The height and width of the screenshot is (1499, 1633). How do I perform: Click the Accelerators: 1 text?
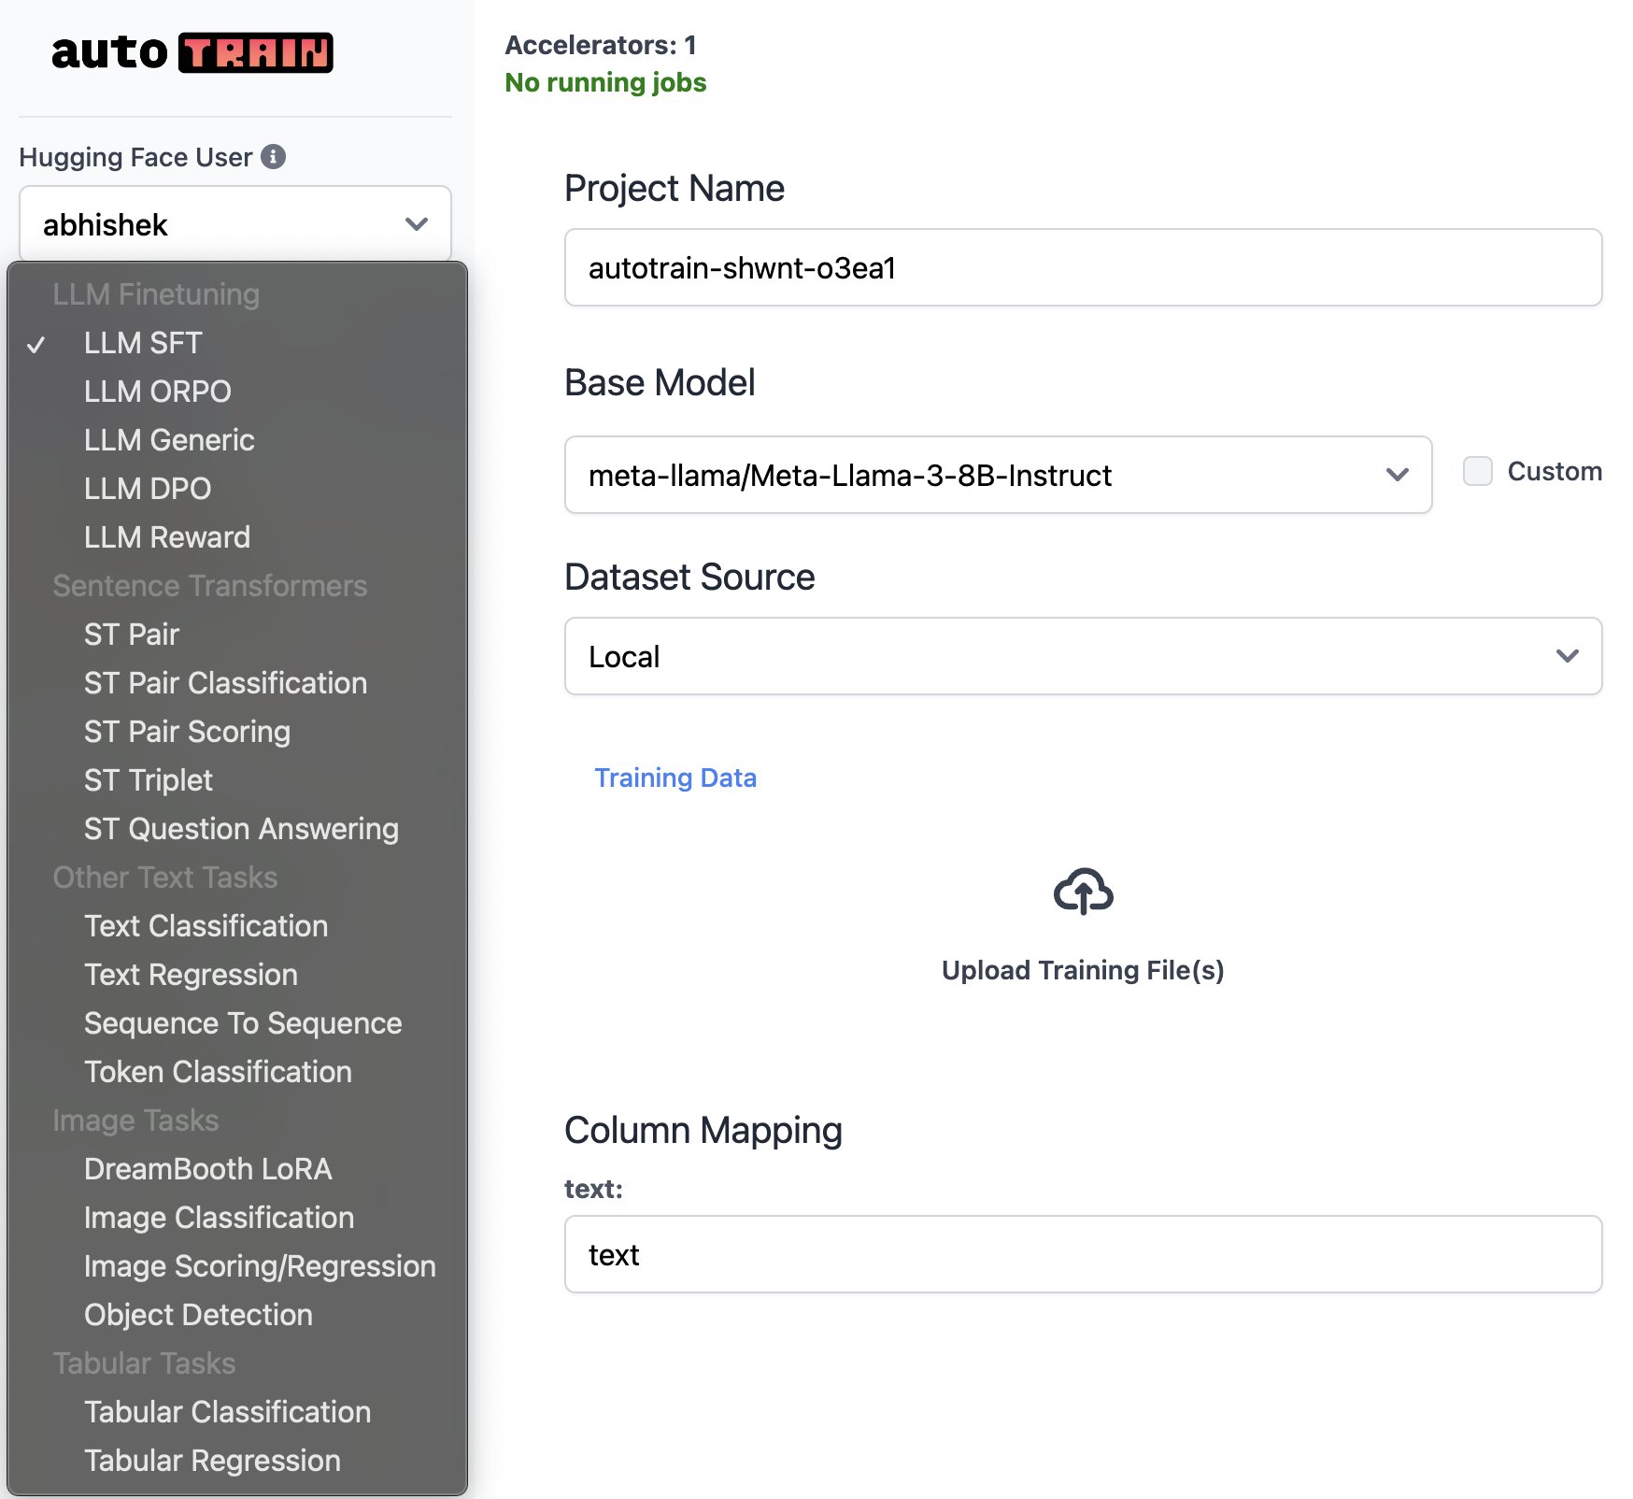[601, 45]
